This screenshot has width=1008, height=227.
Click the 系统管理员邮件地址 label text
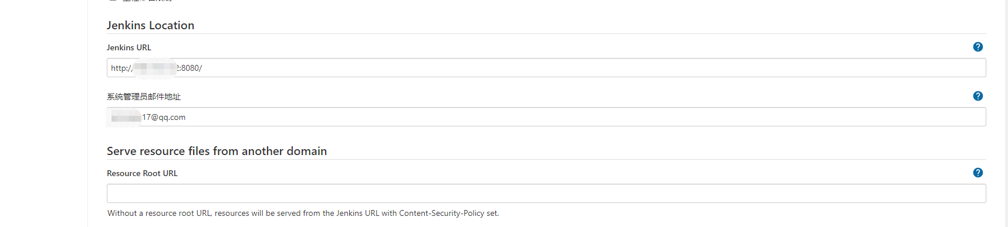(144, 97)
